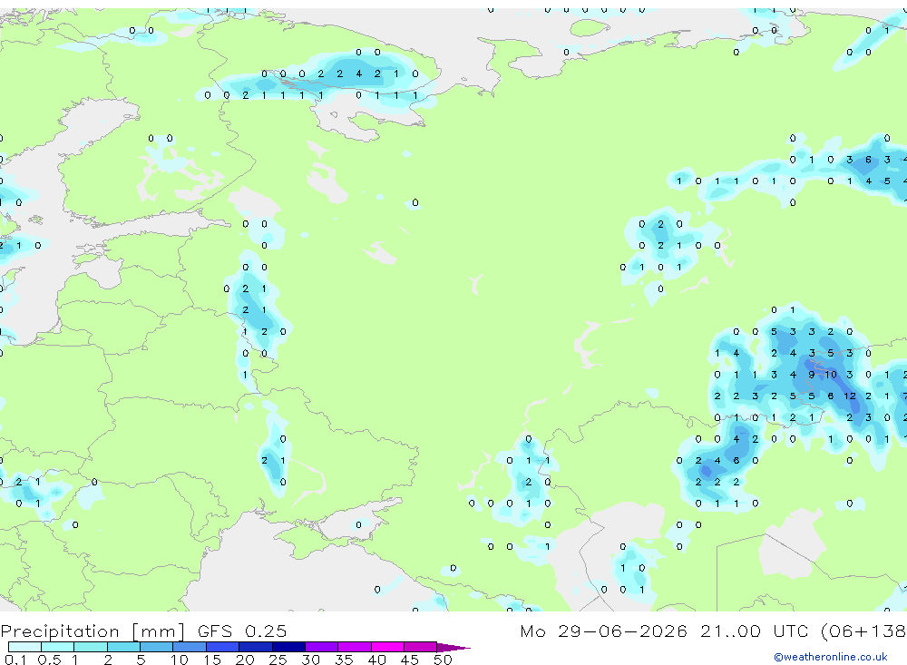907x665 pixels.
Task: Click the '15' legend scale label
Action: pyautogui.click(x=211, y=660)
